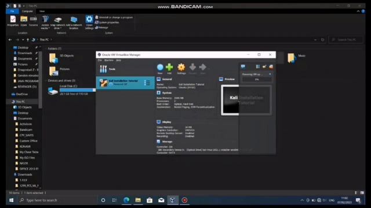The image size is (371, 208).
Task: Open Microsoft Edge from taskbar
Action: point(126,200)
